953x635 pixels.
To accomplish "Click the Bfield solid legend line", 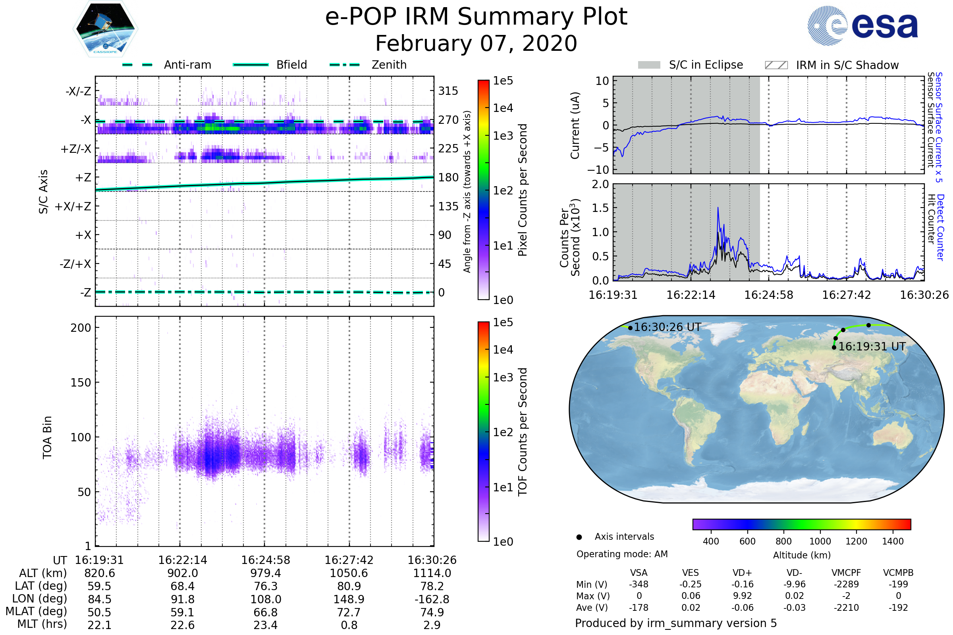I will coord(251,65).
